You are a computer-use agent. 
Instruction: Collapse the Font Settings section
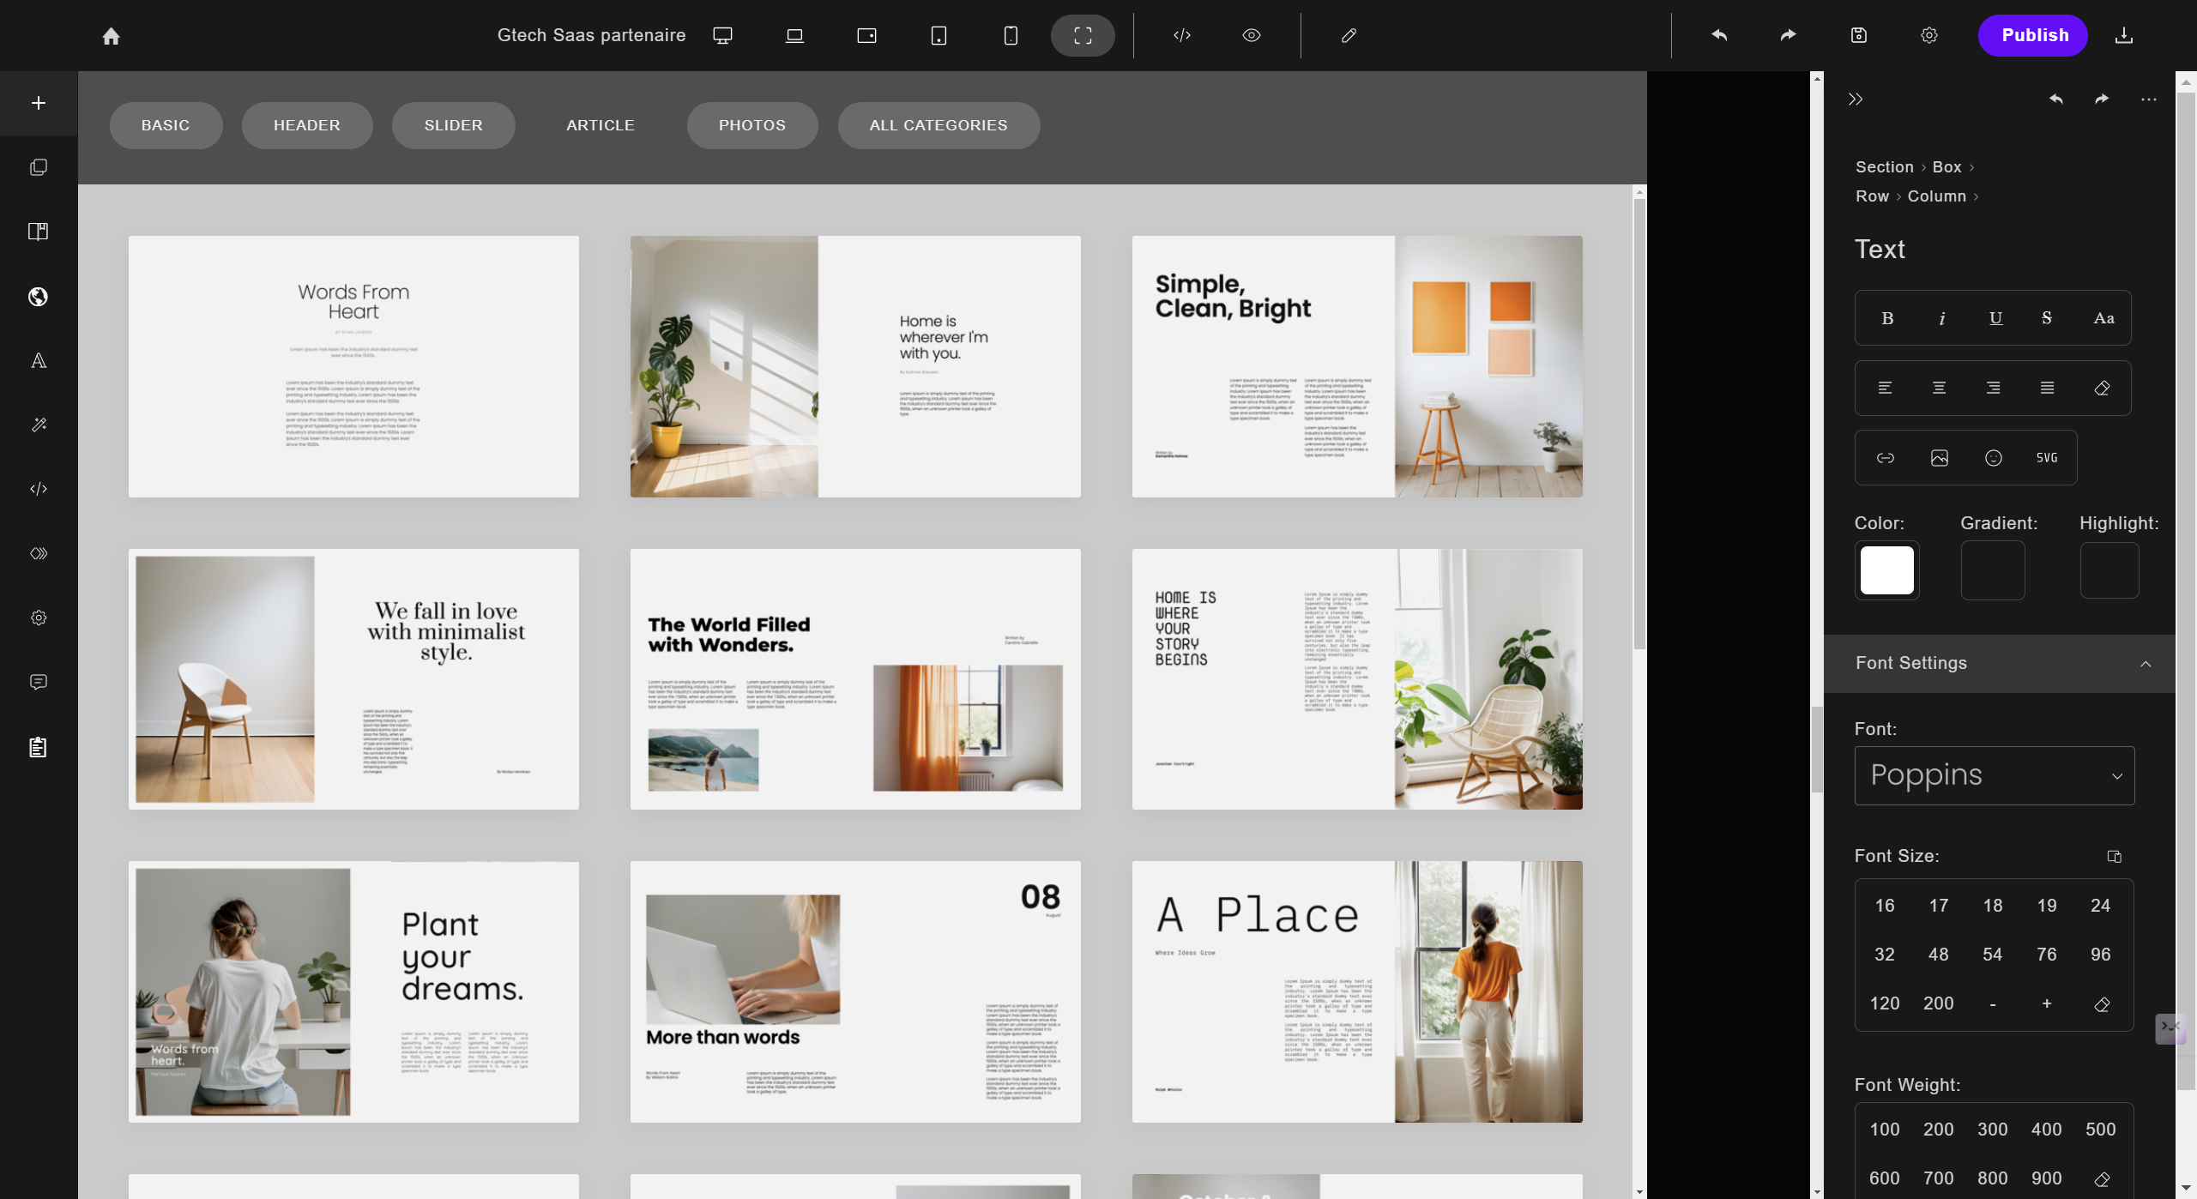tap(2145, 664)
